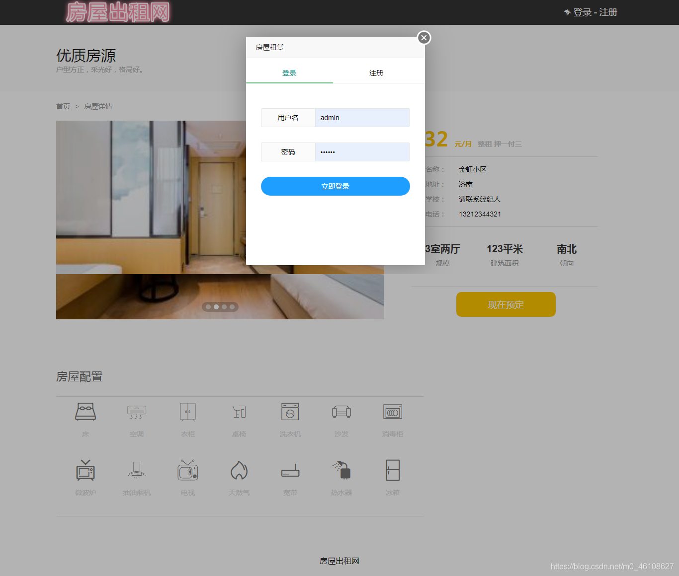Click the 微波炉 microwave icon
This screenshot has height=576, width=679.
click(x=85, y=470)
